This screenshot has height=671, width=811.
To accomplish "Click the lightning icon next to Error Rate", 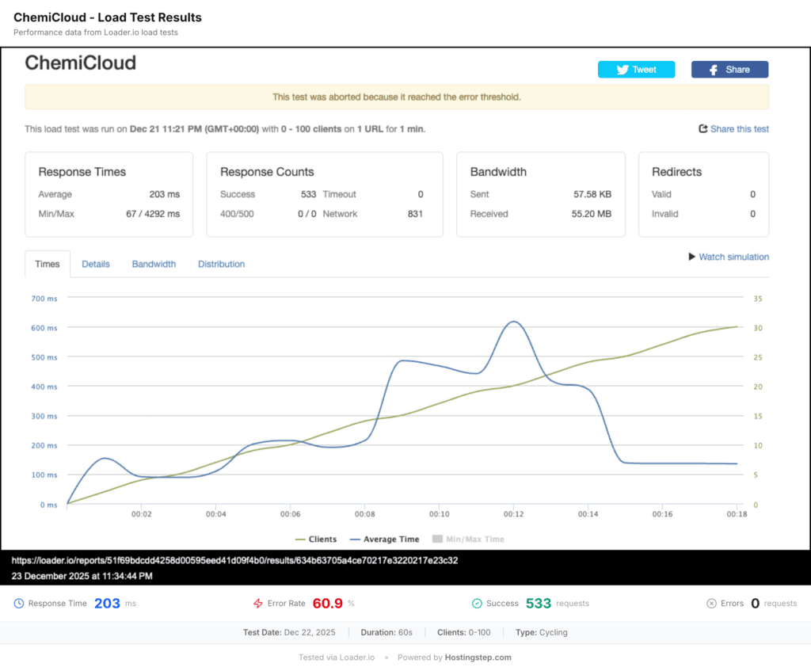I will point(257,604).
